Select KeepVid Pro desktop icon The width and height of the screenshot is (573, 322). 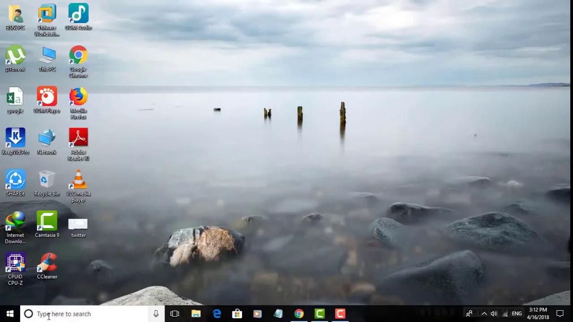click(x=15, y=142)
